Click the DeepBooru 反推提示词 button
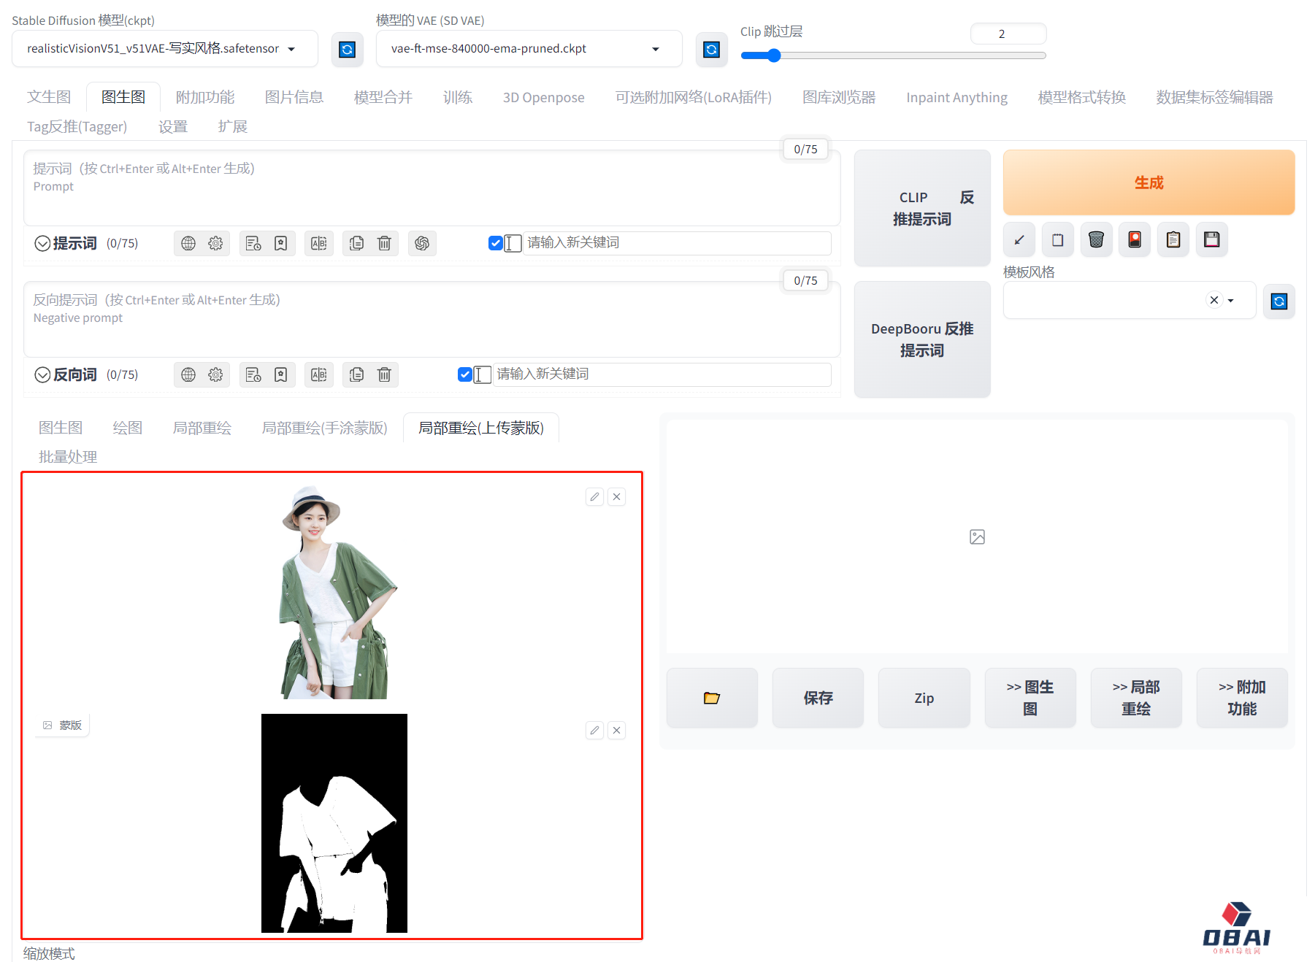This screenshot has width=1315, height=962. (x=921, y=340)
